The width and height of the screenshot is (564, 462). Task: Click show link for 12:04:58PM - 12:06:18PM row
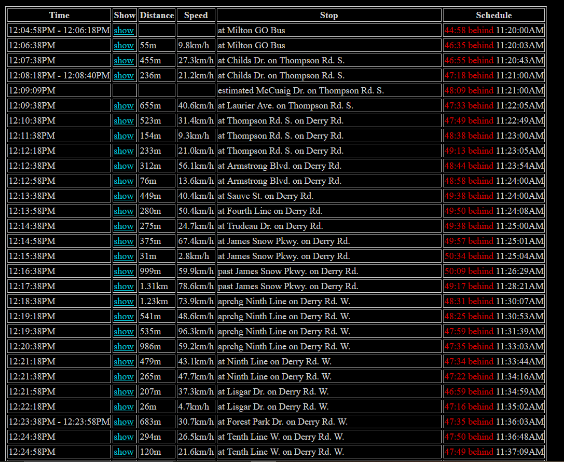point(123,31)
